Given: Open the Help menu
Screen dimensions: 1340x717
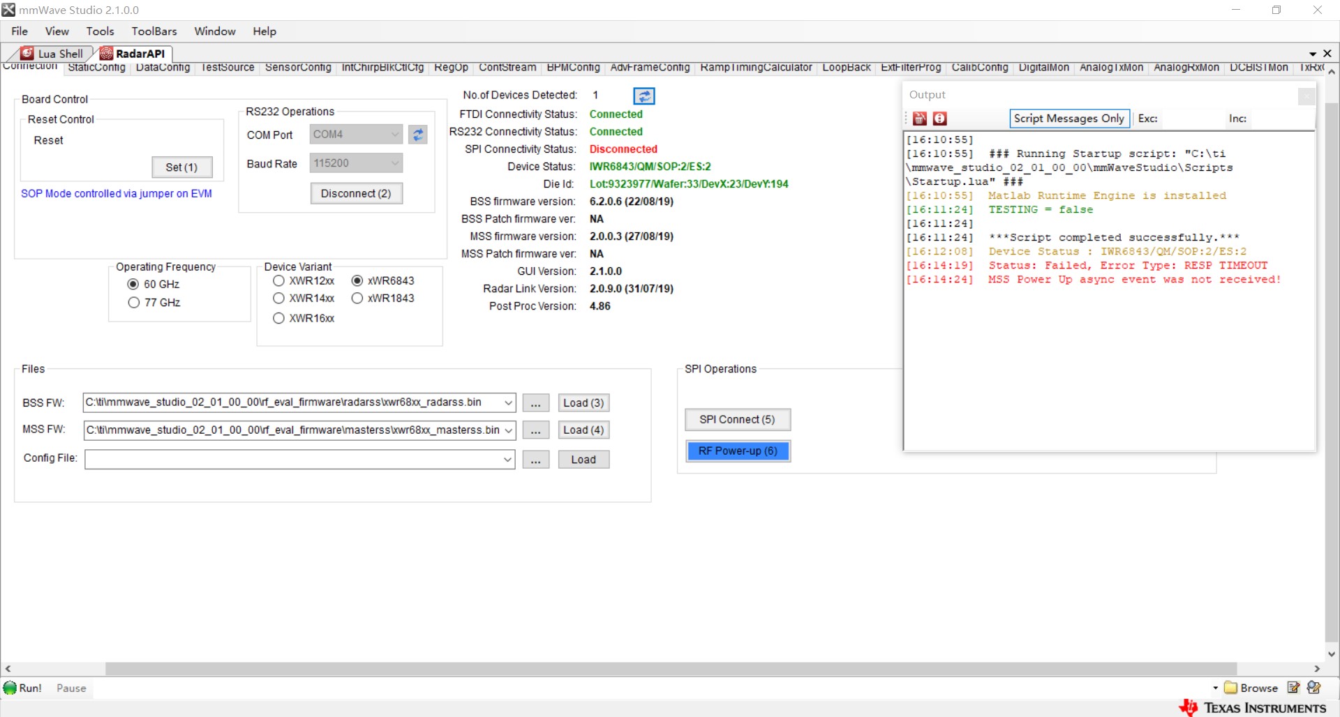Looking at the screenshot, I should coord(265,31).
